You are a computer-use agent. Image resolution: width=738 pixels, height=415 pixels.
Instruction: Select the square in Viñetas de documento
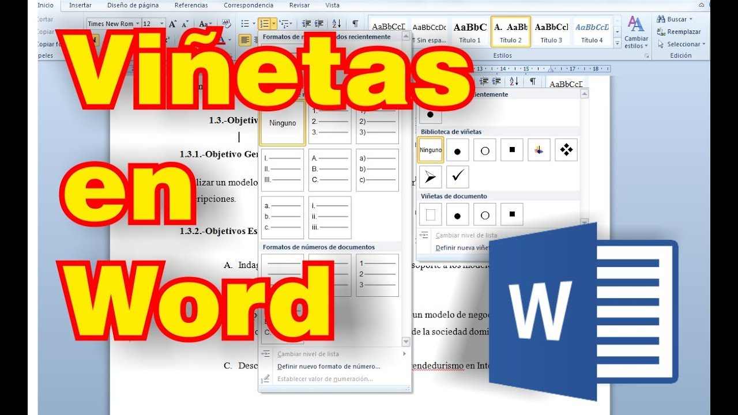click(512, 214)
